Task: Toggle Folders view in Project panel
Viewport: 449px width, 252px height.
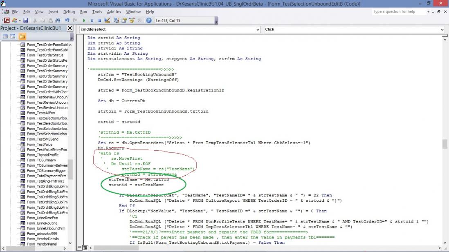Action: [x=22, y=36]
